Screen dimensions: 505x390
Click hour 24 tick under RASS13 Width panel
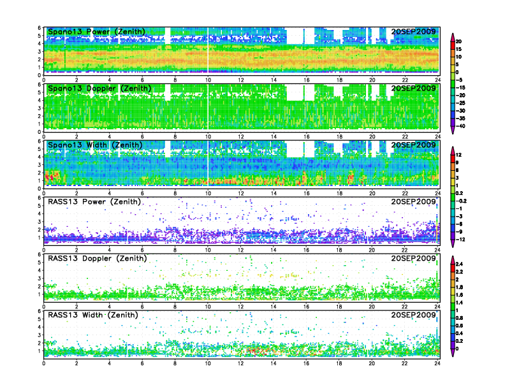(437, 363)
